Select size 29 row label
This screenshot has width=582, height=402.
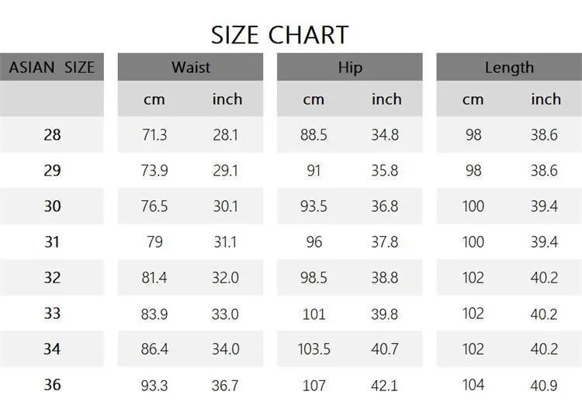[52, 171]
